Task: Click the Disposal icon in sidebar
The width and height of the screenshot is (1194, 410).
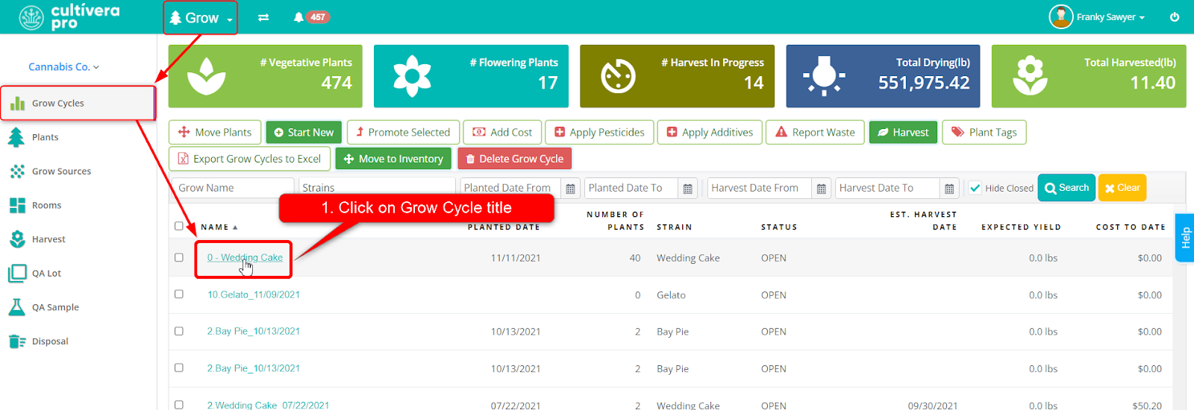Action: (16, 341)
